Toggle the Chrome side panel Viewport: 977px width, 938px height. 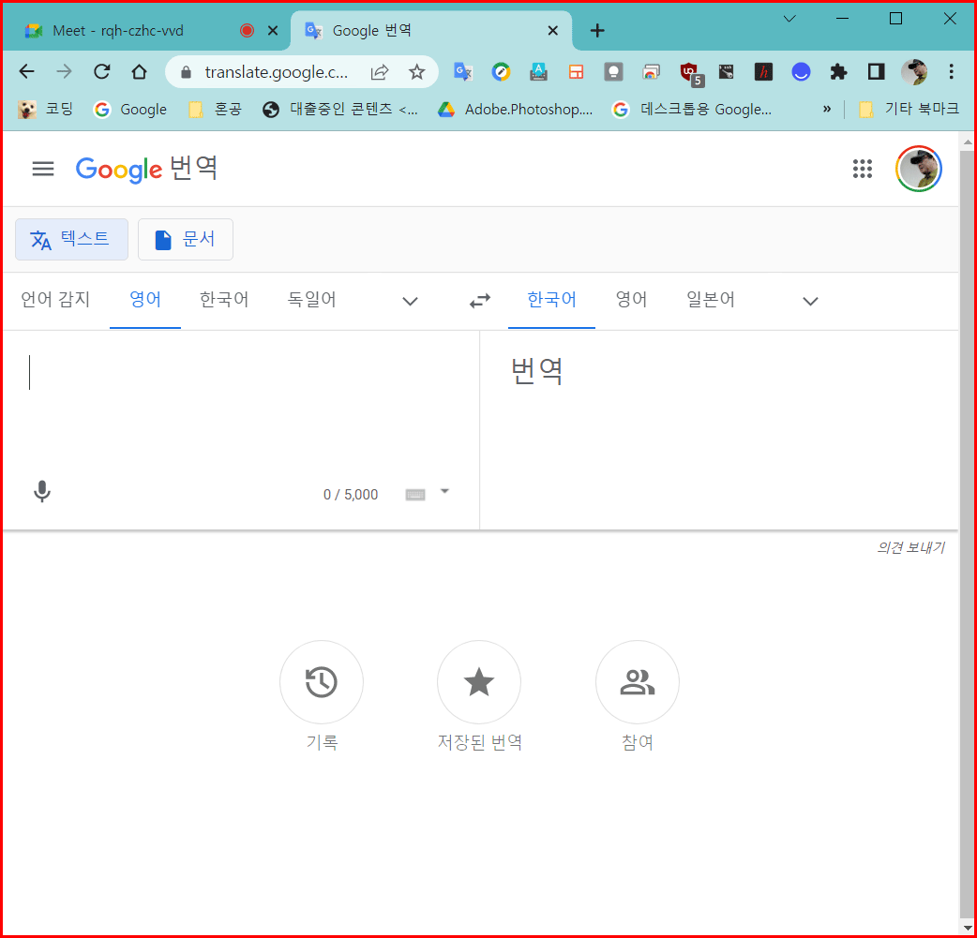[876, 72]
